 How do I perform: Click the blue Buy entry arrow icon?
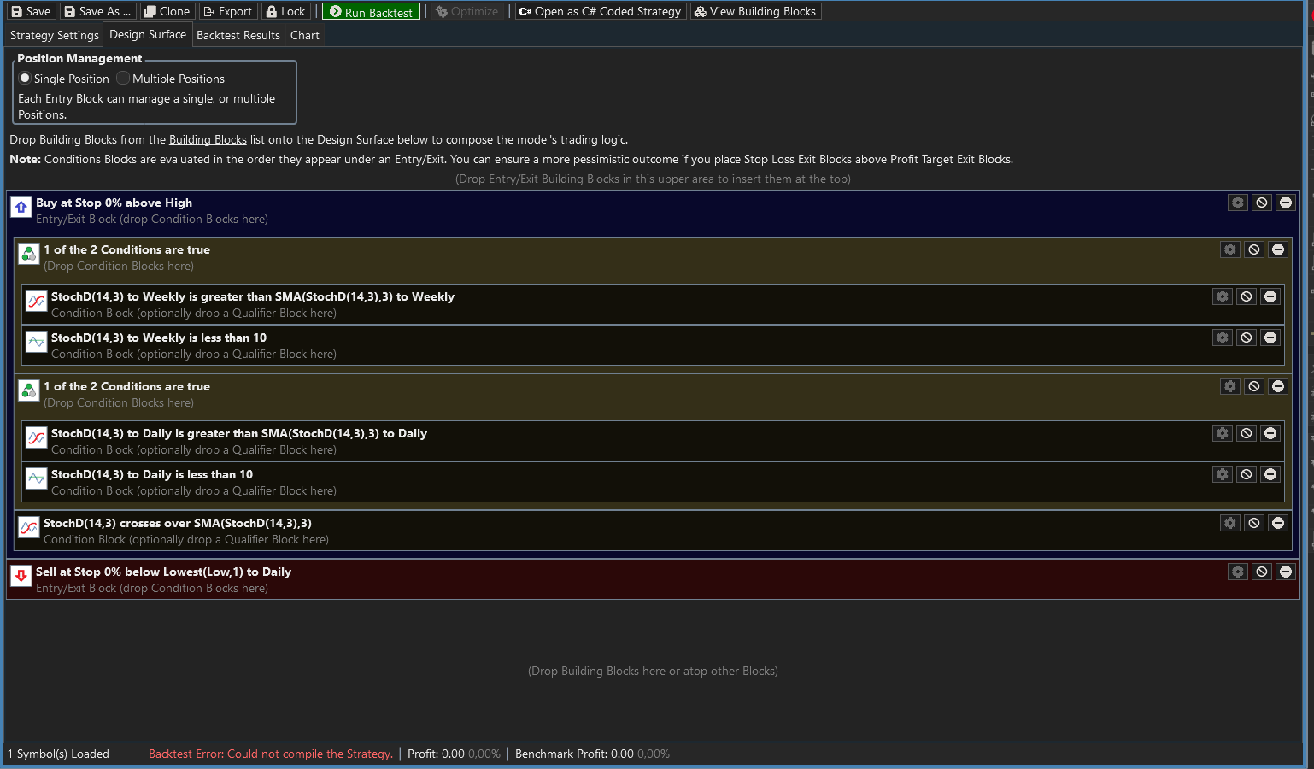click(21, 208)
